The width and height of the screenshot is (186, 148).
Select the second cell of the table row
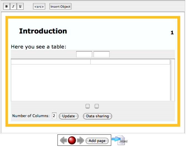(130, 62)
